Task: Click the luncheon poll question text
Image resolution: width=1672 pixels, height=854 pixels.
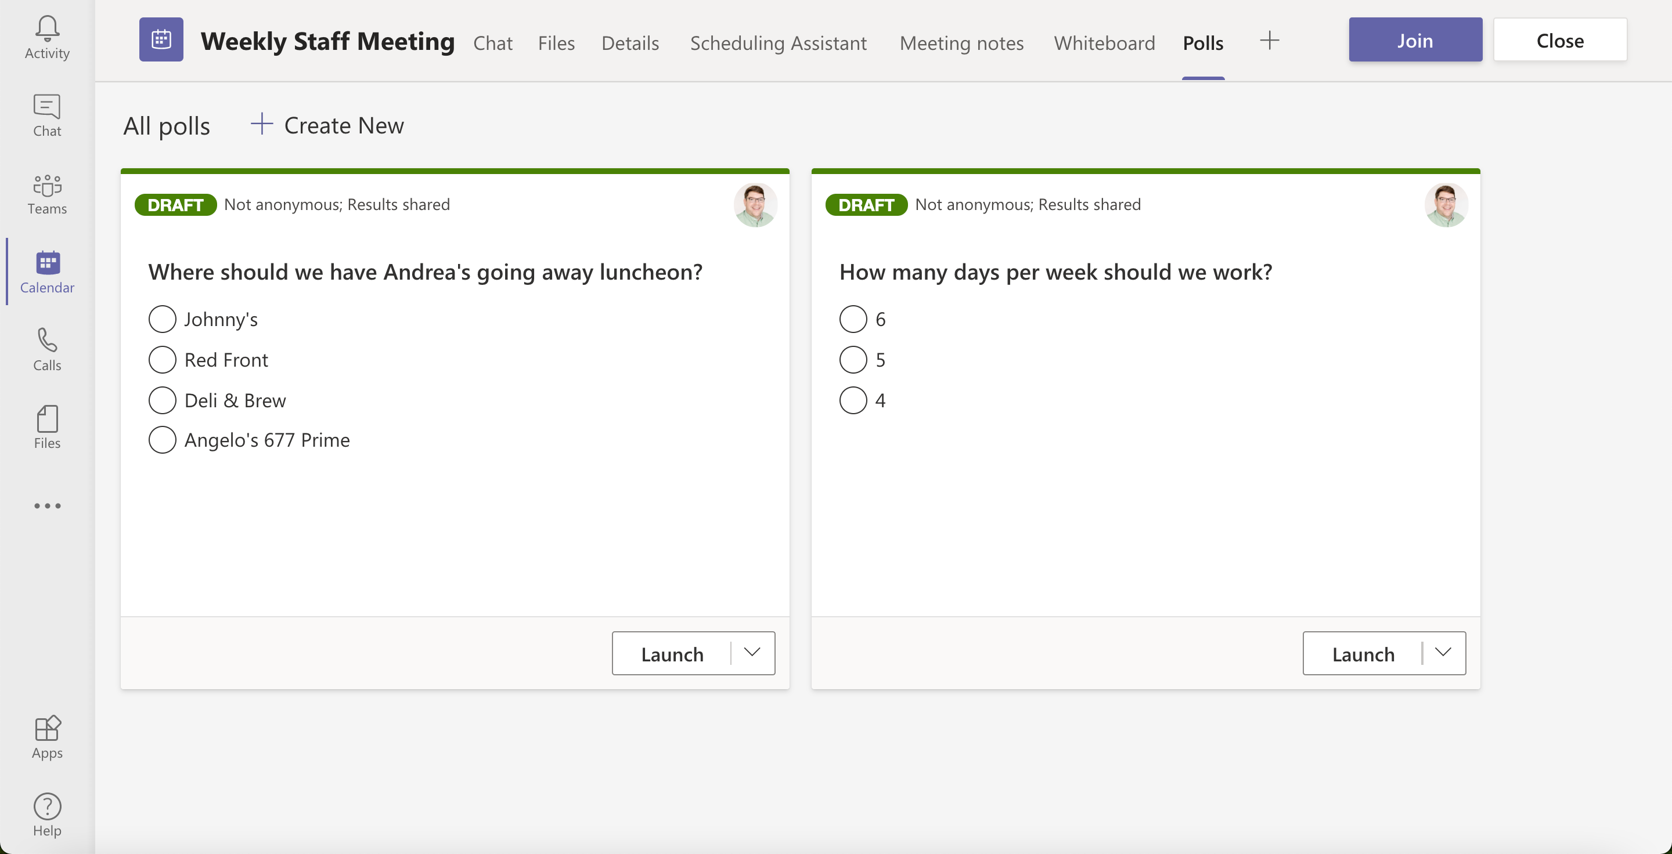Action: (425, 272)
